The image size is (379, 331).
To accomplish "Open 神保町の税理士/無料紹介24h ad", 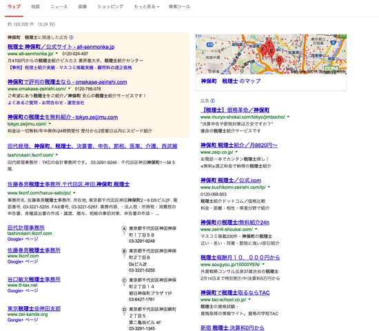I will tap(235, 222).
